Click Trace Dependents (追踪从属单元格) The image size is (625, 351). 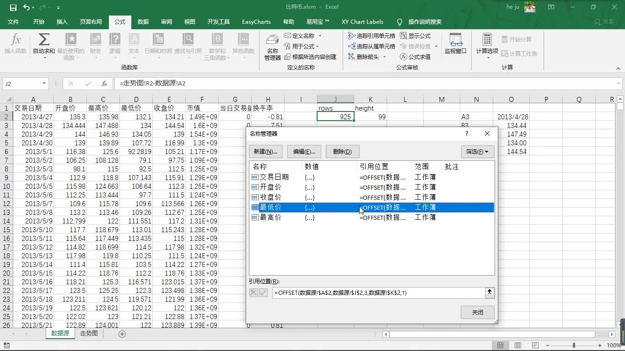[372, 46]
